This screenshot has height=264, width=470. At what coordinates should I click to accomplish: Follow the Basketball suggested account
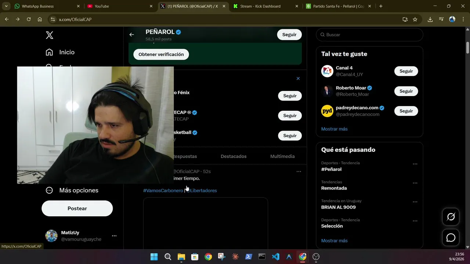(290, 136)
